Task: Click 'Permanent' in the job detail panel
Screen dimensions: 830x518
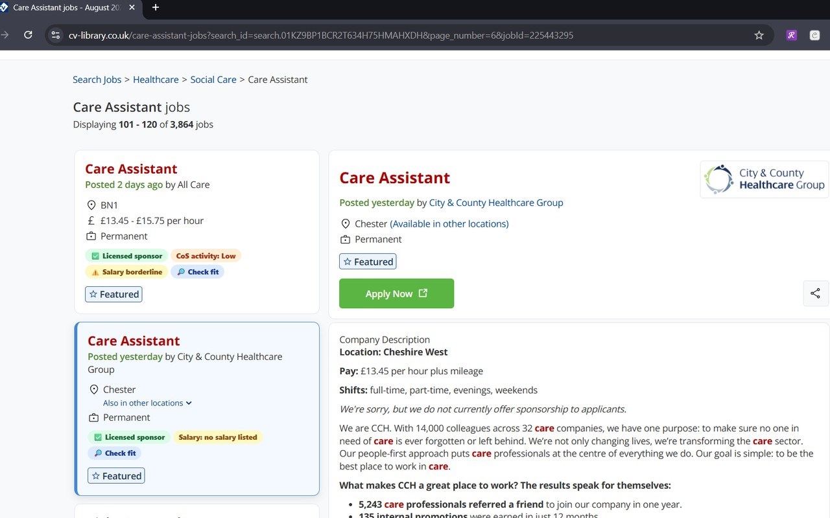Action: click(378, 240)
